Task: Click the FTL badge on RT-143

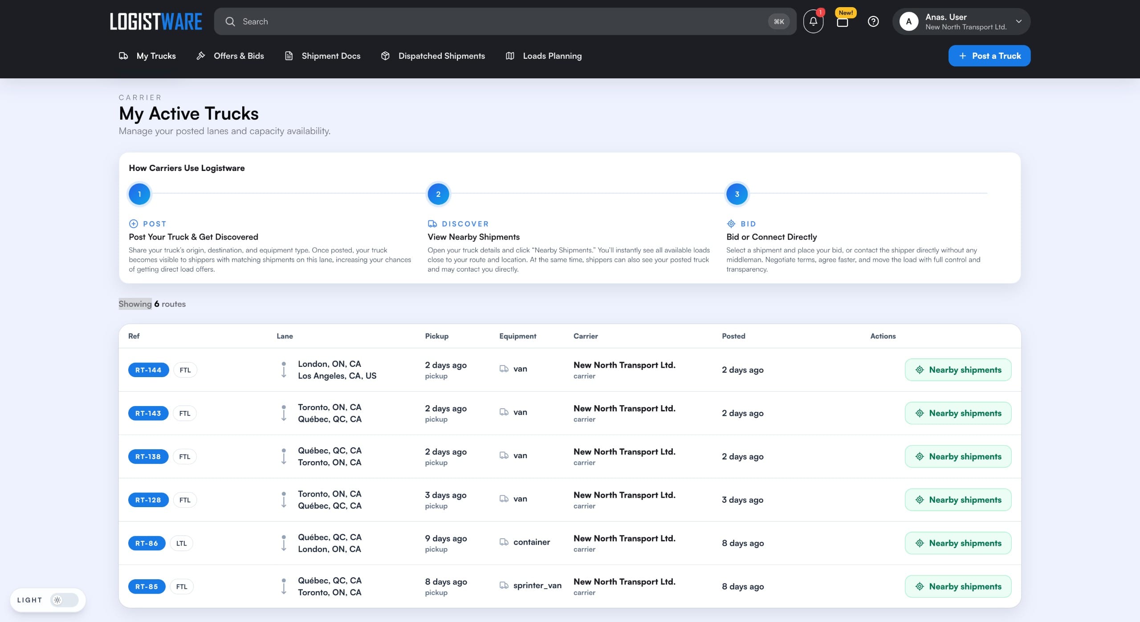Action: click(184, 413)
